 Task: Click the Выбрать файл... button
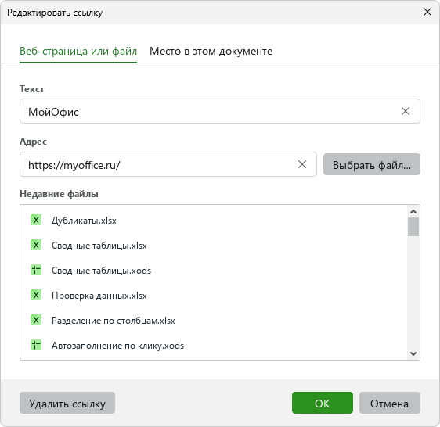click(372, 164)
